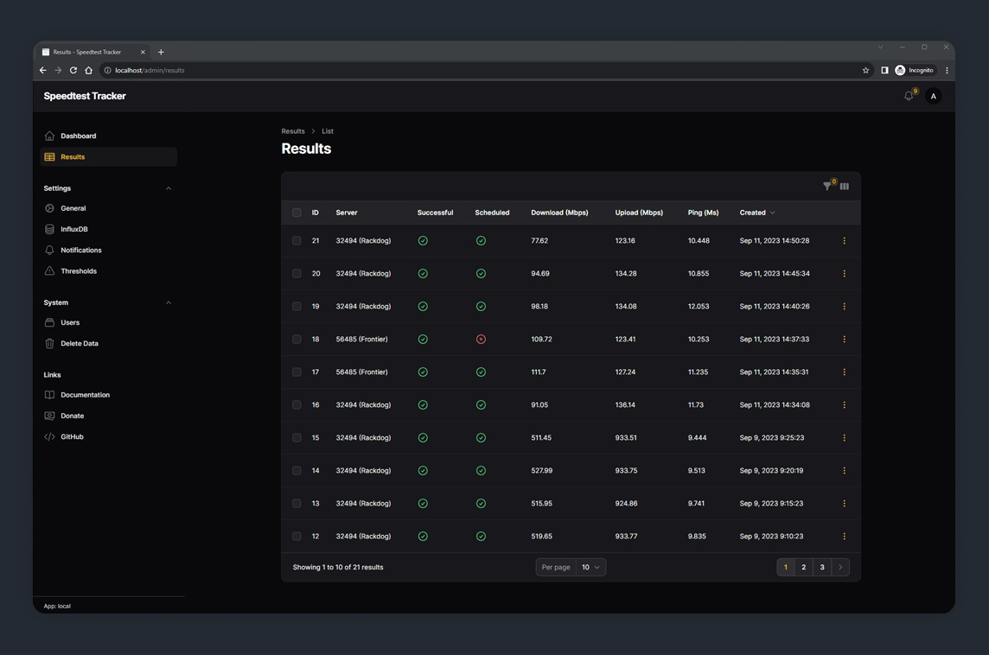Check the checkbox for result ID 18
The width and height of the screenshot is (989, 655).
[x=297, y=339]
